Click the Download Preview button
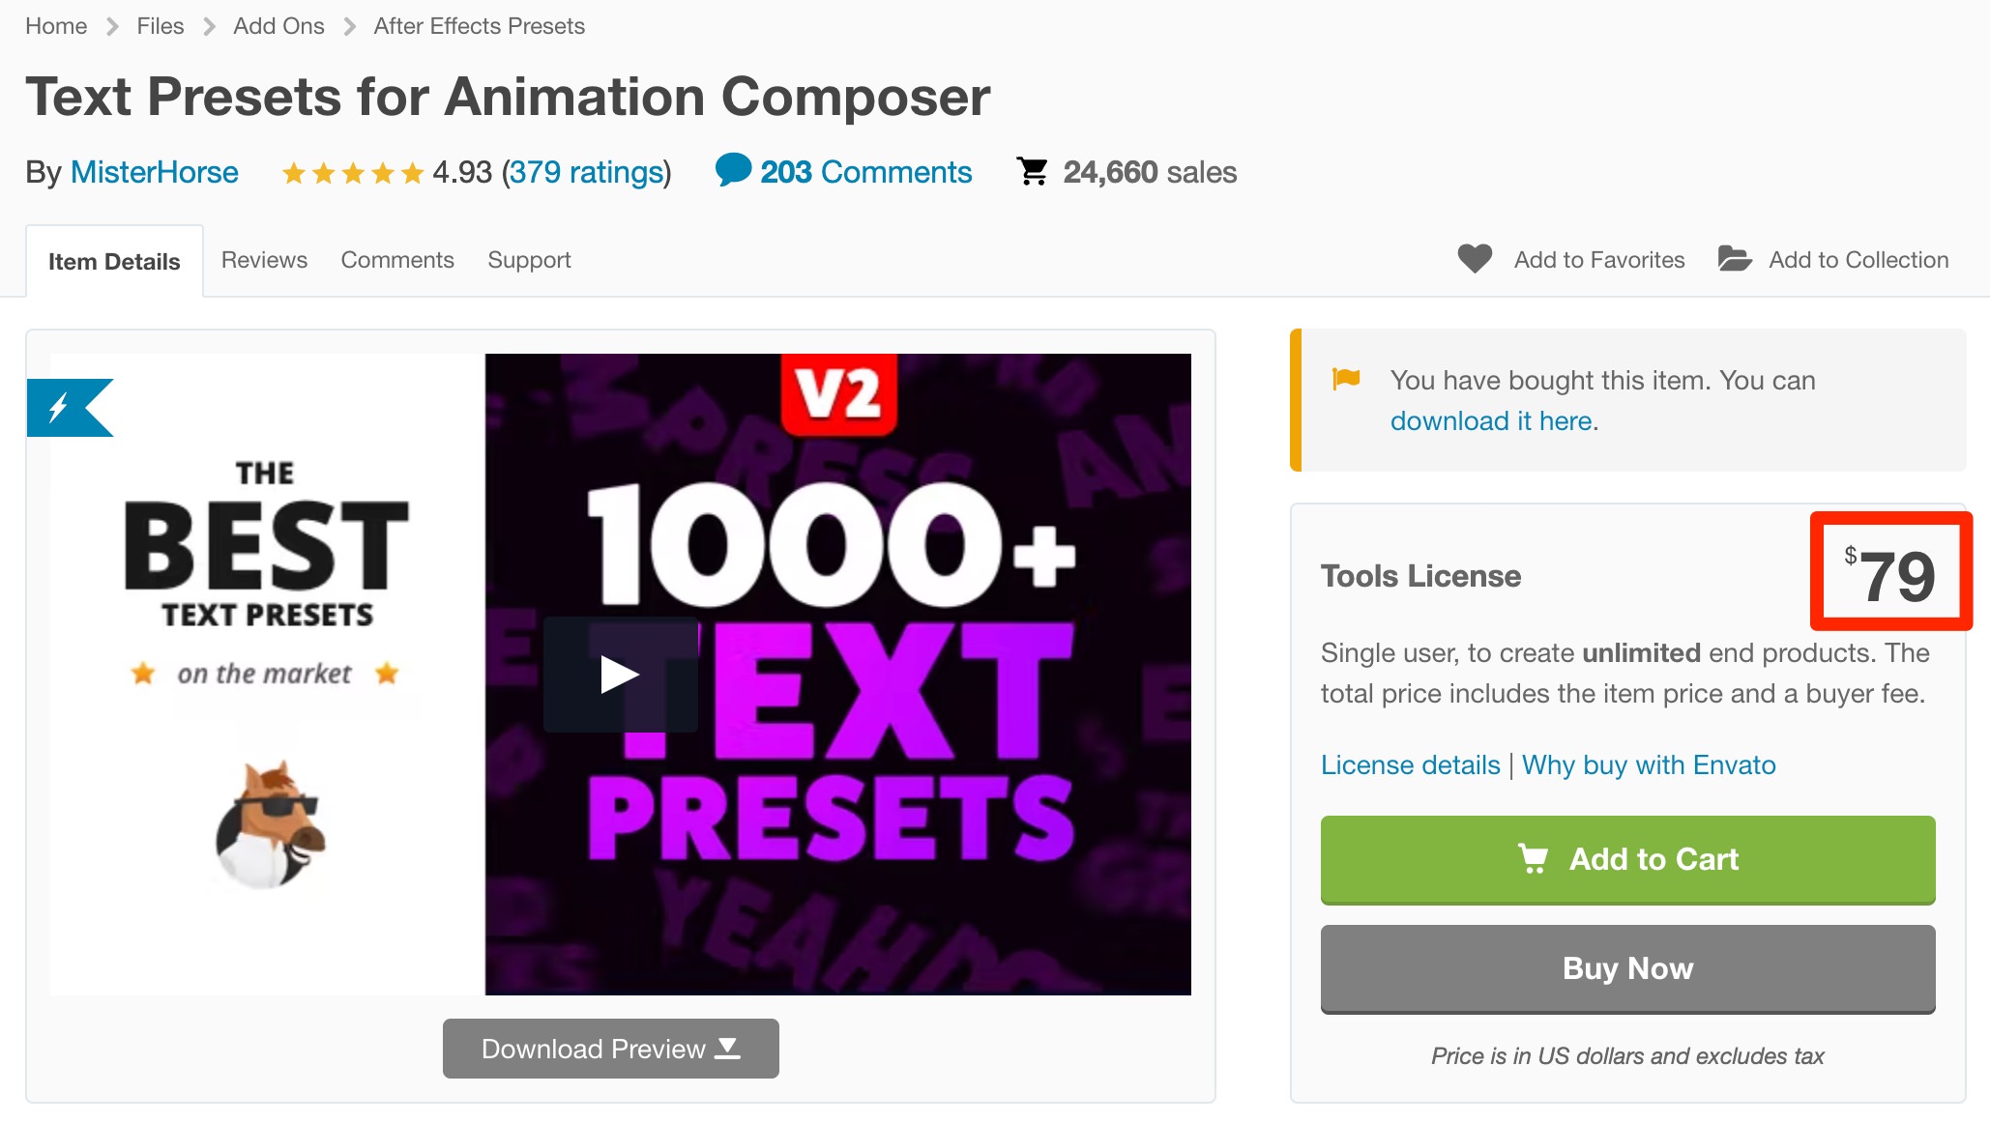The width and height of the screenshot is (1990, 1123). click(x=611, y=1049)
